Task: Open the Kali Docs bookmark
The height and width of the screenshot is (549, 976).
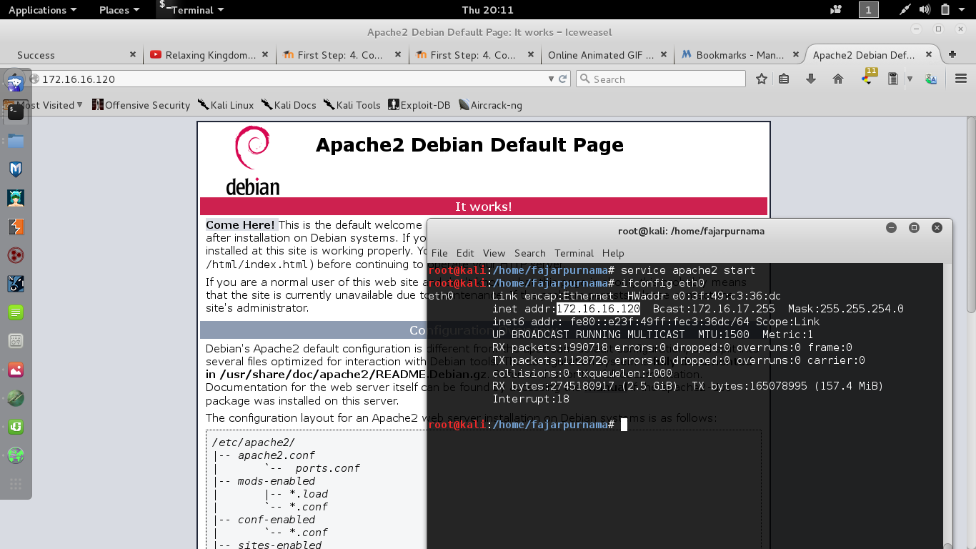Action: click(288, 105)
